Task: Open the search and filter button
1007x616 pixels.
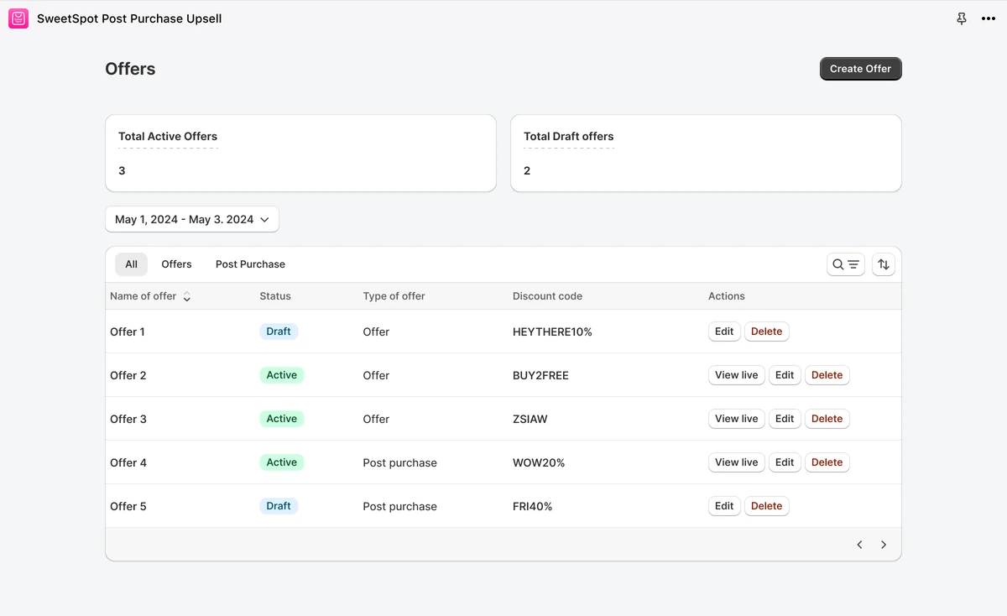Action: 846,264
